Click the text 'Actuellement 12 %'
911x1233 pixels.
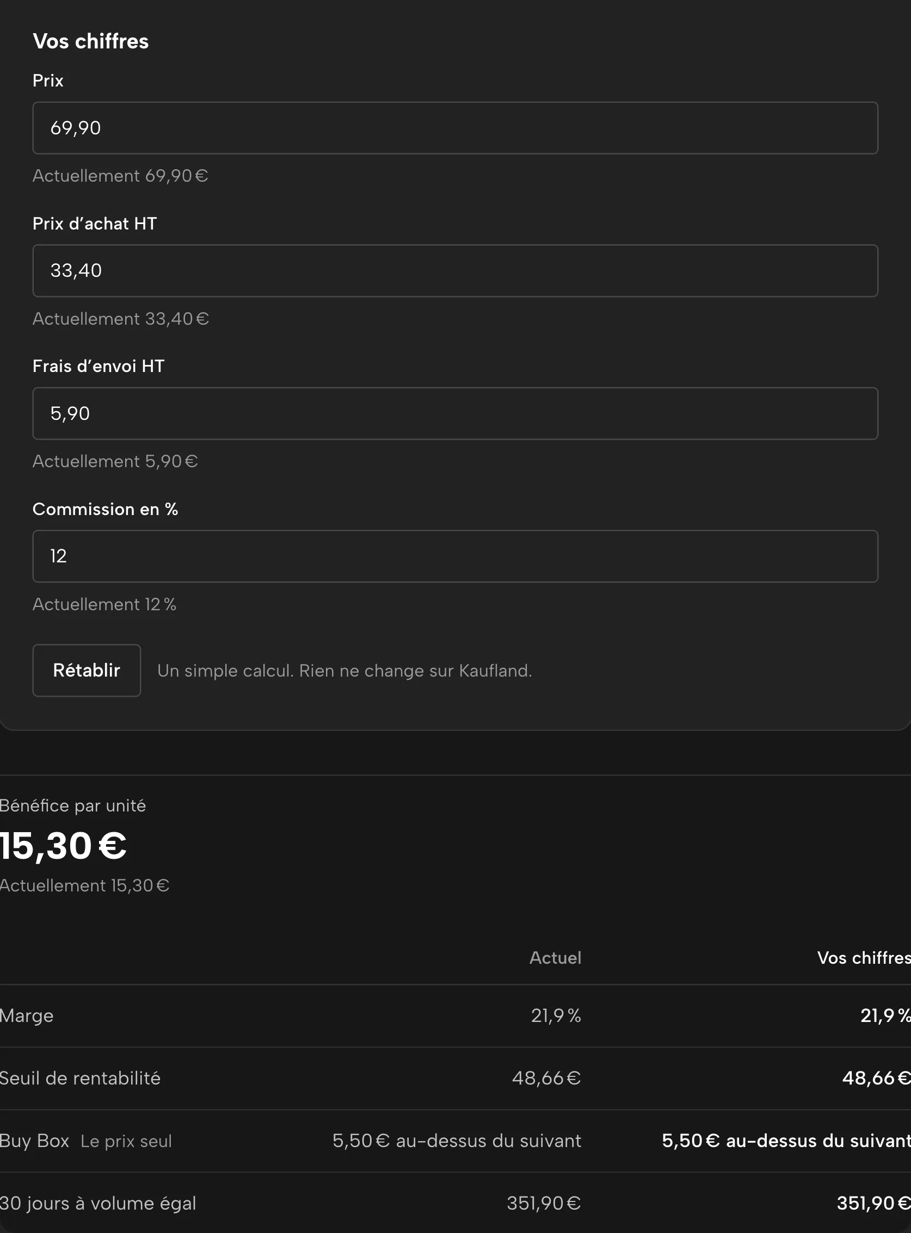pos(104,604)
